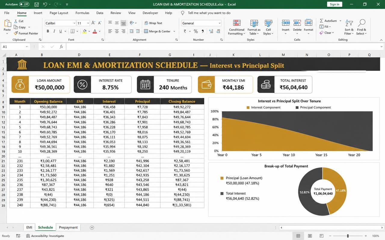The width and height of the screenshot is (385, 240).
Task: Click the formula bar input
Action: [x=223, y=46]
